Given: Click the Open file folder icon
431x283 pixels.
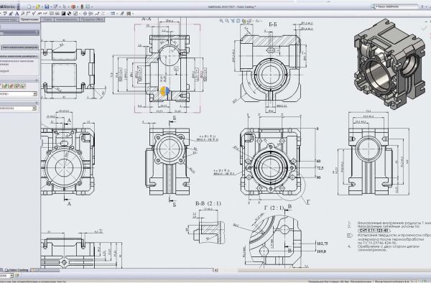Looking at the screenshot, I should [38, 6].
